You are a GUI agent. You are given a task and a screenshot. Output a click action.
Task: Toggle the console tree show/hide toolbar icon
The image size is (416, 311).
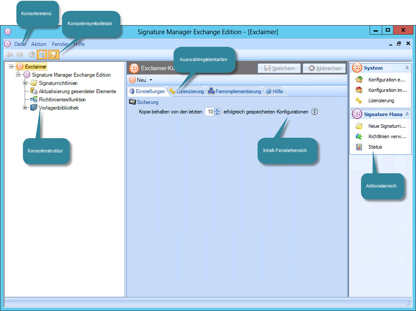[x=42, y=55]
